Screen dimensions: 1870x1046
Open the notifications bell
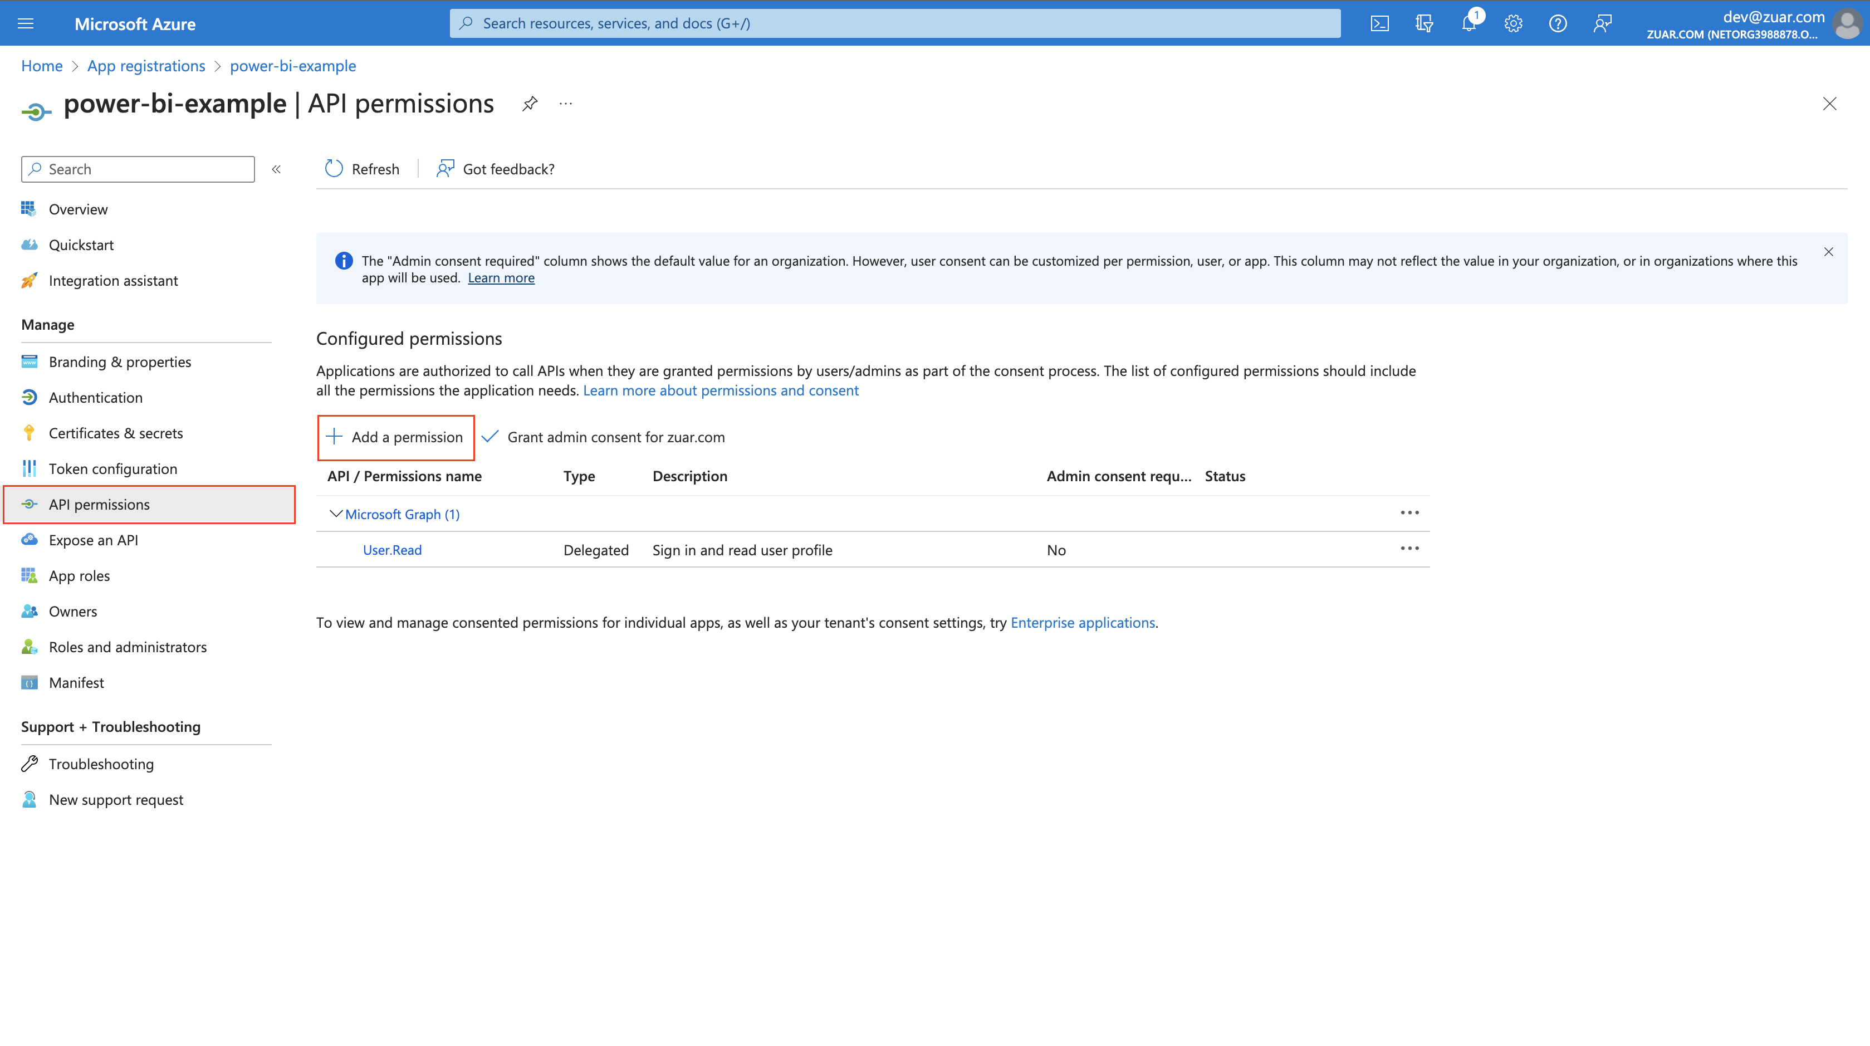pyautogui.click(x=1469, y=23)
